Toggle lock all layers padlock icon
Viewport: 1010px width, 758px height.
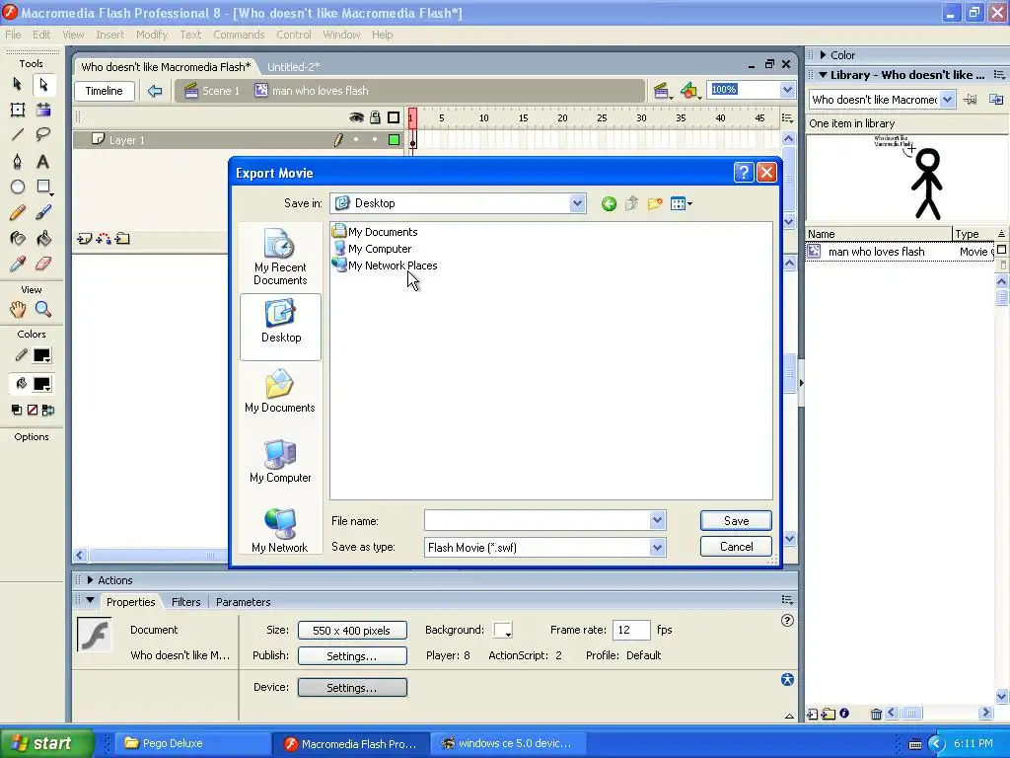(x=375, y=117)
